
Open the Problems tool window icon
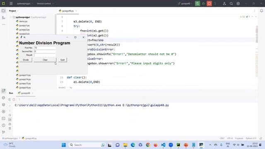[3, 125]
